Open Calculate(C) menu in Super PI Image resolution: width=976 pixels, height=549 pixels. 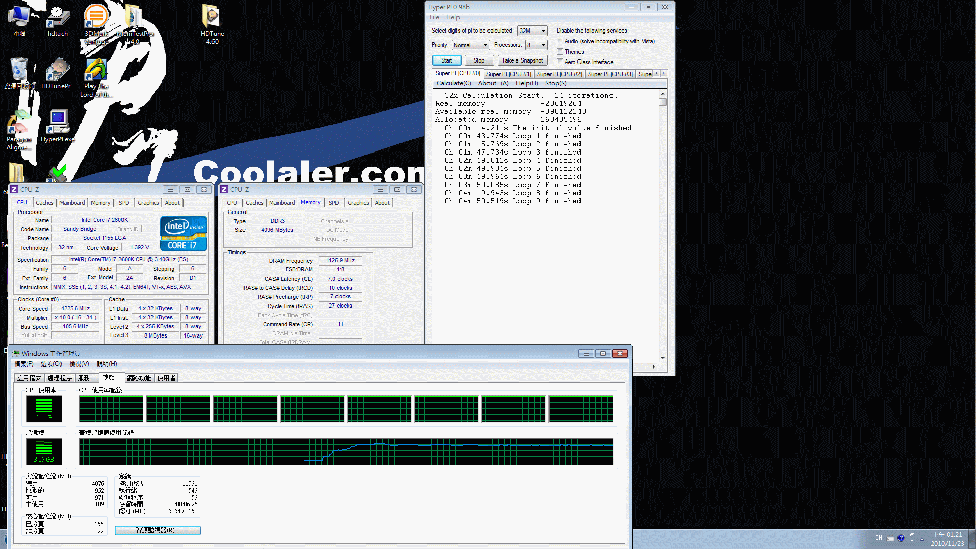(453, 83)
